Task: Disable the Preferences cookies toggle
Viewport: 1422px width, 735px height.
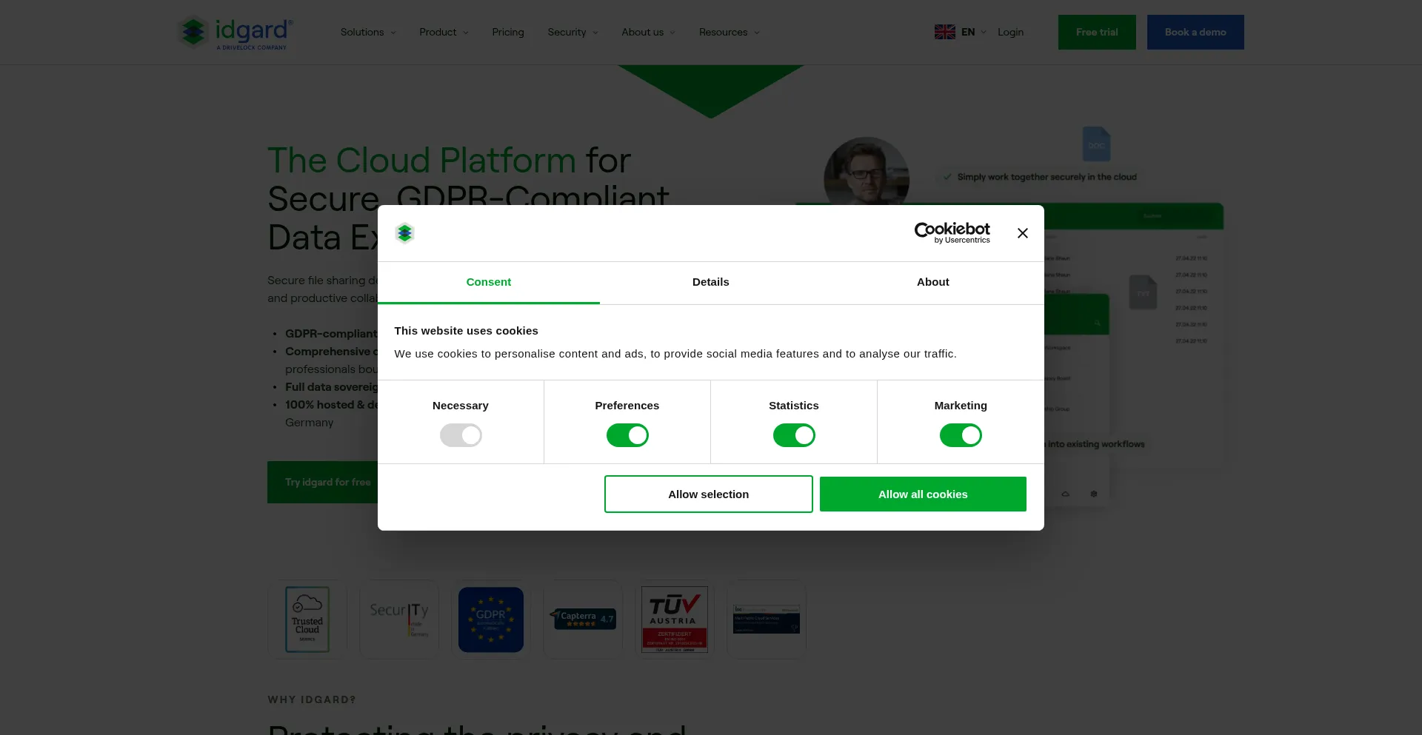Action: tap(627, 435)
